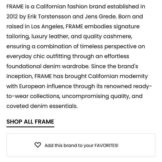Click the word 'FAVORITES!' in the favorites box
This screenshot has width=162, height=162.
(106, 146)
